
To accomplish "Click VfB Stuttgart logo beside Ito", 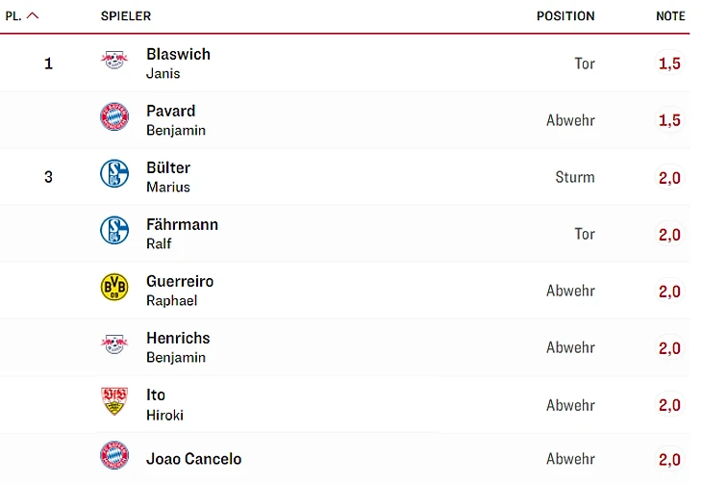I will point(113,401).
